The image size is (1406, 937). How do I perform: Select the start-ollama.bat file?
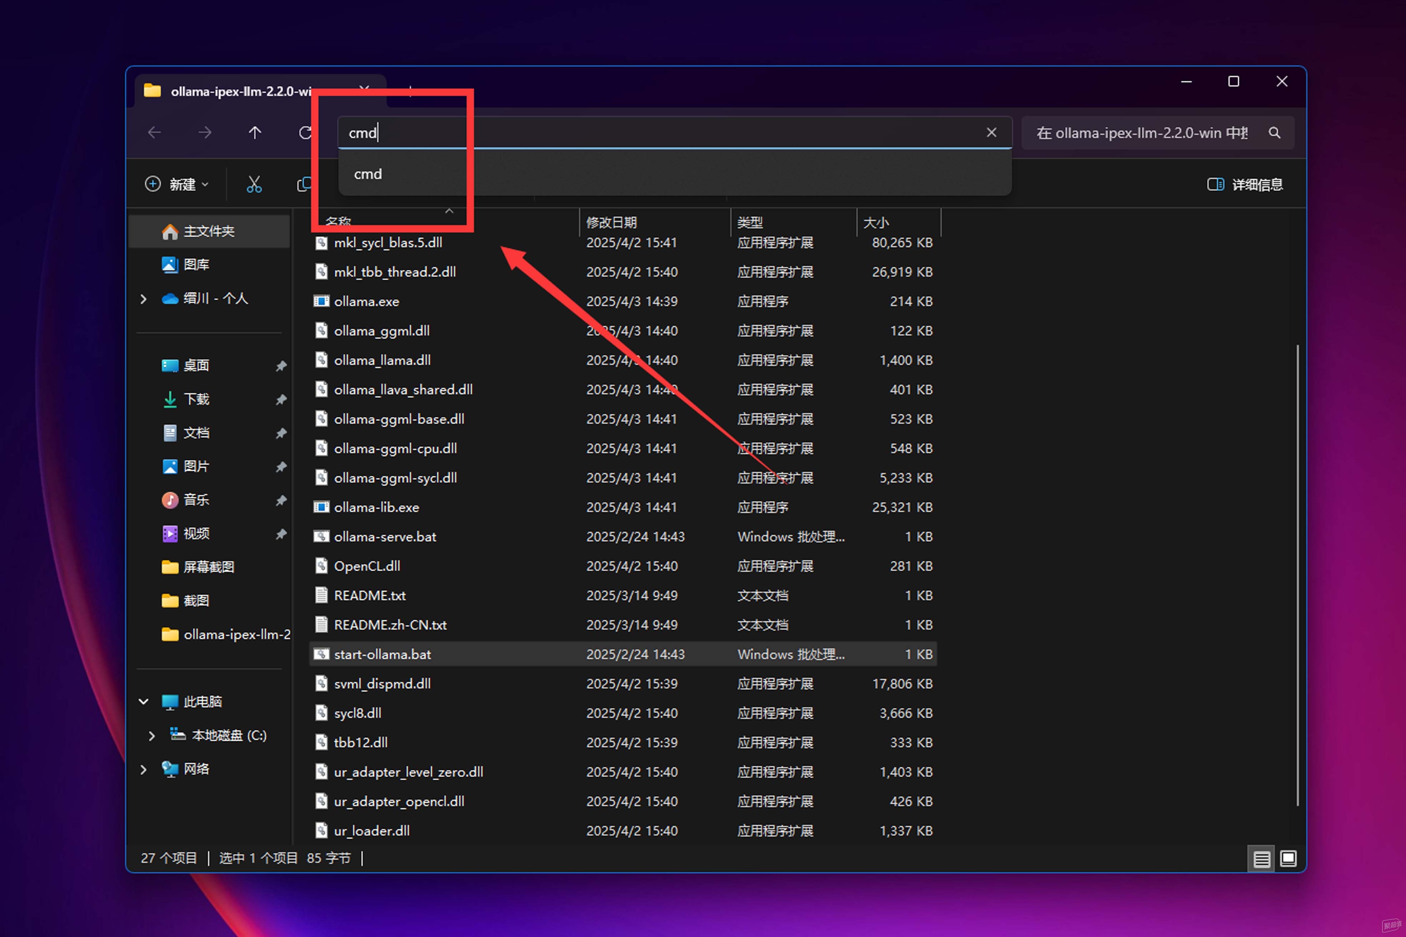pyautogui.click(x=623, y=654)
